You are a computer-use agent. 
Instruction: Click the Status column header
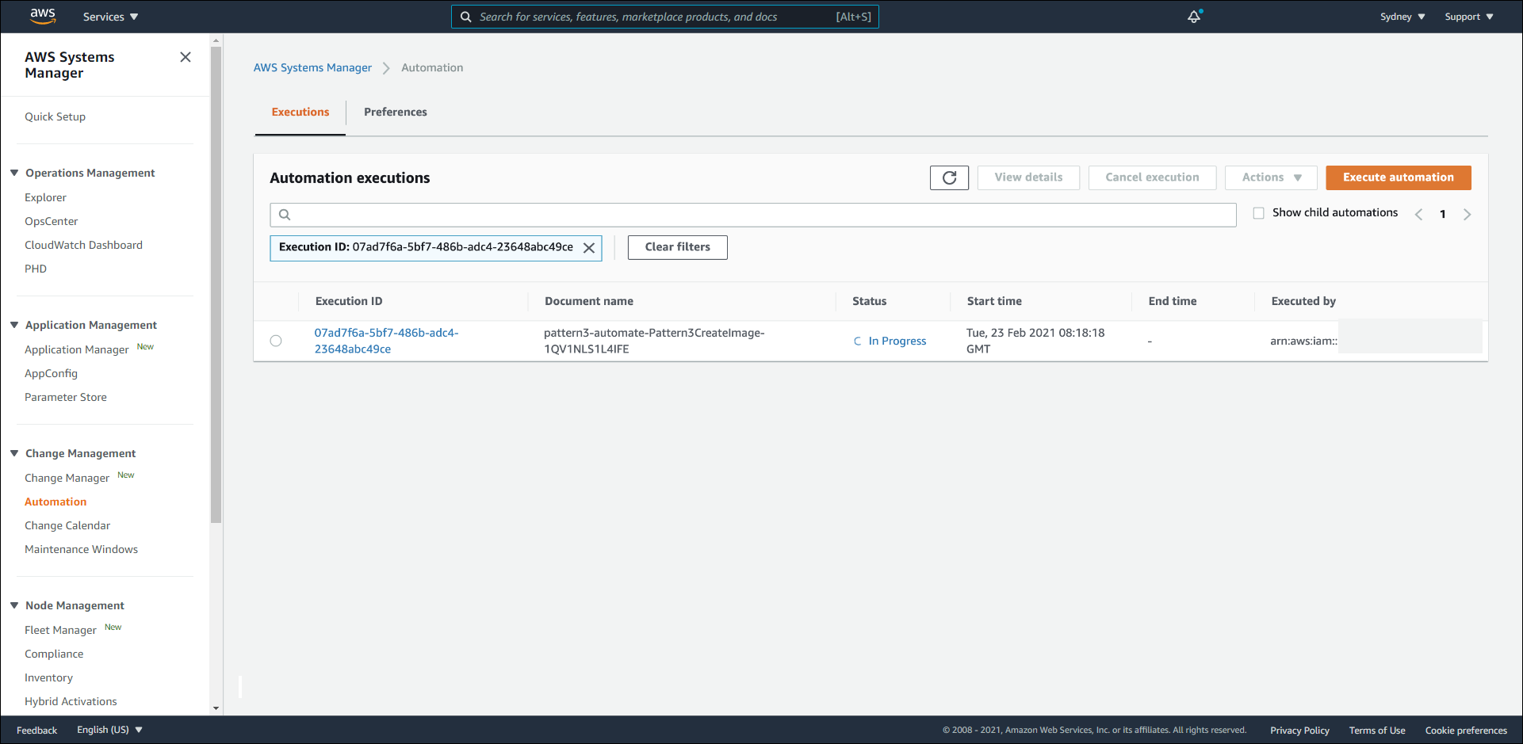click(x=869, y=301)
